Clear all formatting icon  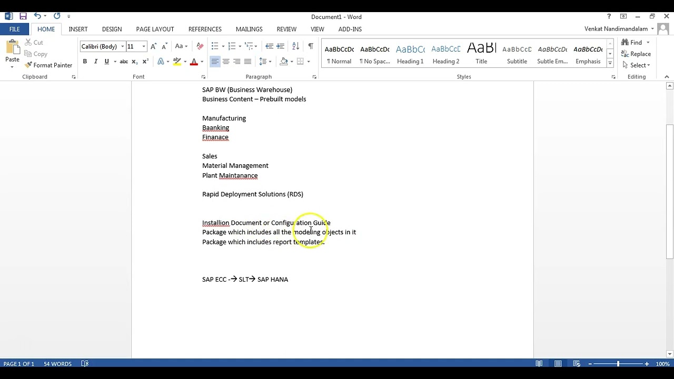click(200, 46)
